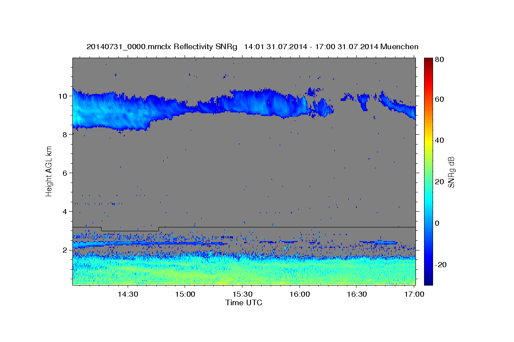
Task: Click the colorbar value -20
Action: tap(440, 265)
